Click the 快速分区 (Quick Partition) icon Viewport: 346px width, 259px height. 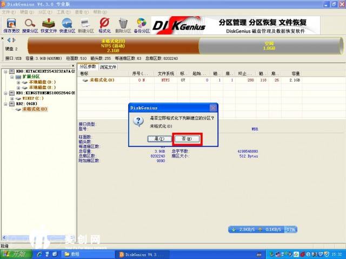(x=67, y=25)
